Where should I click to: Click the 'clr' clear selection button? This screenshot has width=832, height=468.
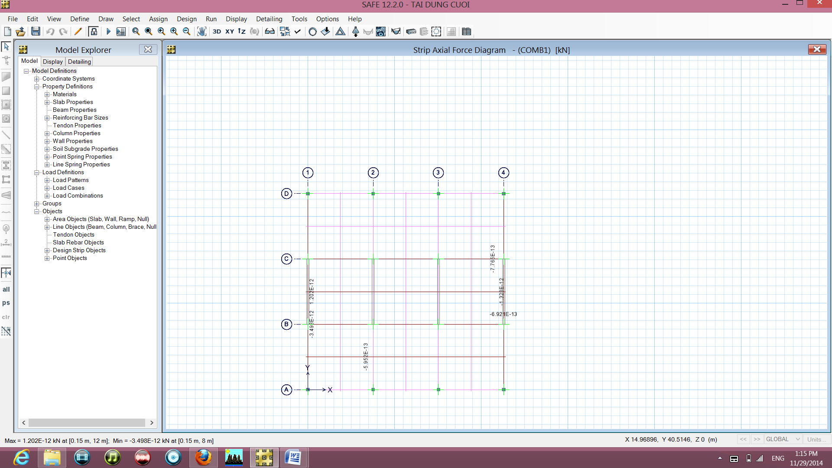click(x=6, y=317)
